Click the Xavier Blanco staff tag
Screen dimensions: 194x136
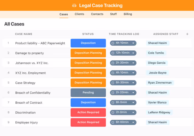[x=157, y=103]
